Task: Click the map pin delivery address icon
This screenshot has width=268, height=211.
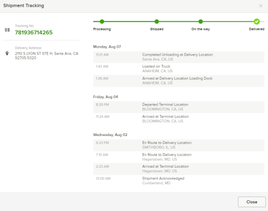Action: click(7, 54)
